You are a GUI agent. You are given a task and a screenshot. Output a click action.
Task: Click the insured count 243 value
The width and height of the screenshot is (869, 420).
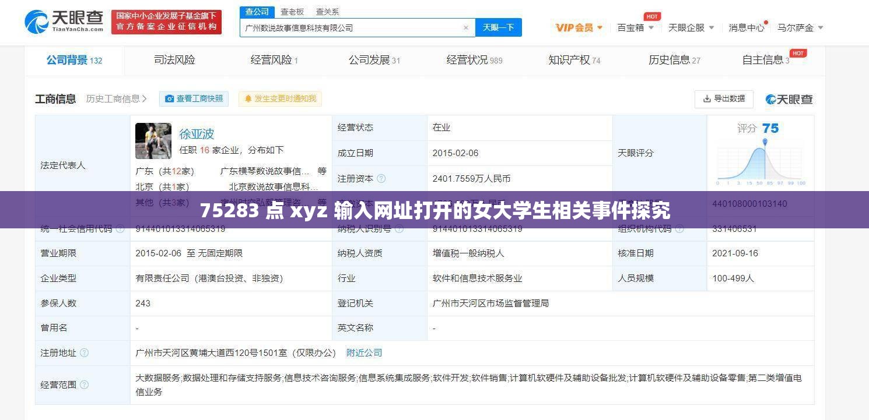tap(143, 303)
